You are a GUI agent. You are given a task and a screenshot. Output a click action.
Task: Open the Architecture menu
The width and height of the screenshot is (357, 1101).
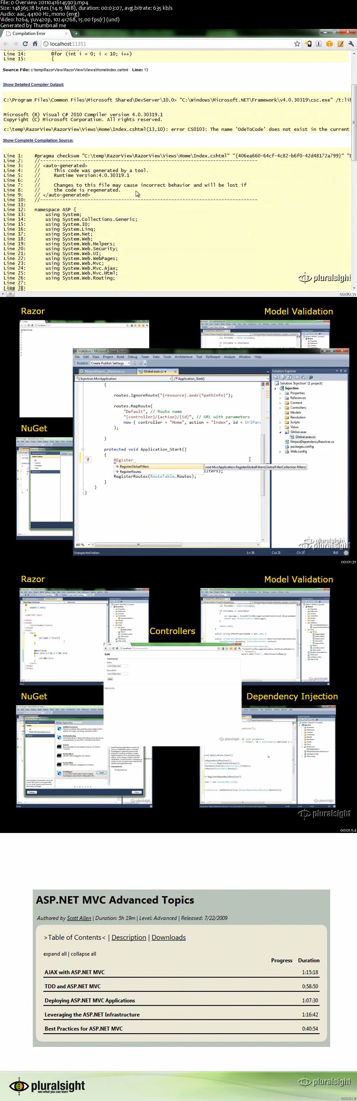(183, 357)
